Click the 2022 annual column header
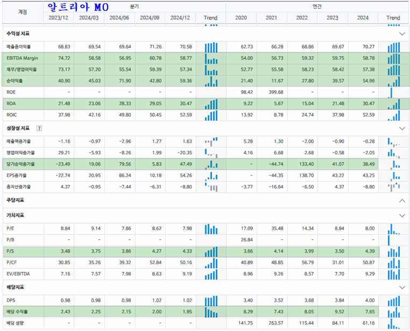Screen dimensions: 410x331 [x=302, y=18]
